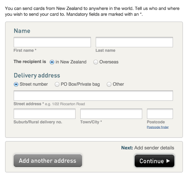
Task: Click the Add another address button
Action: (x=48, y=161)
